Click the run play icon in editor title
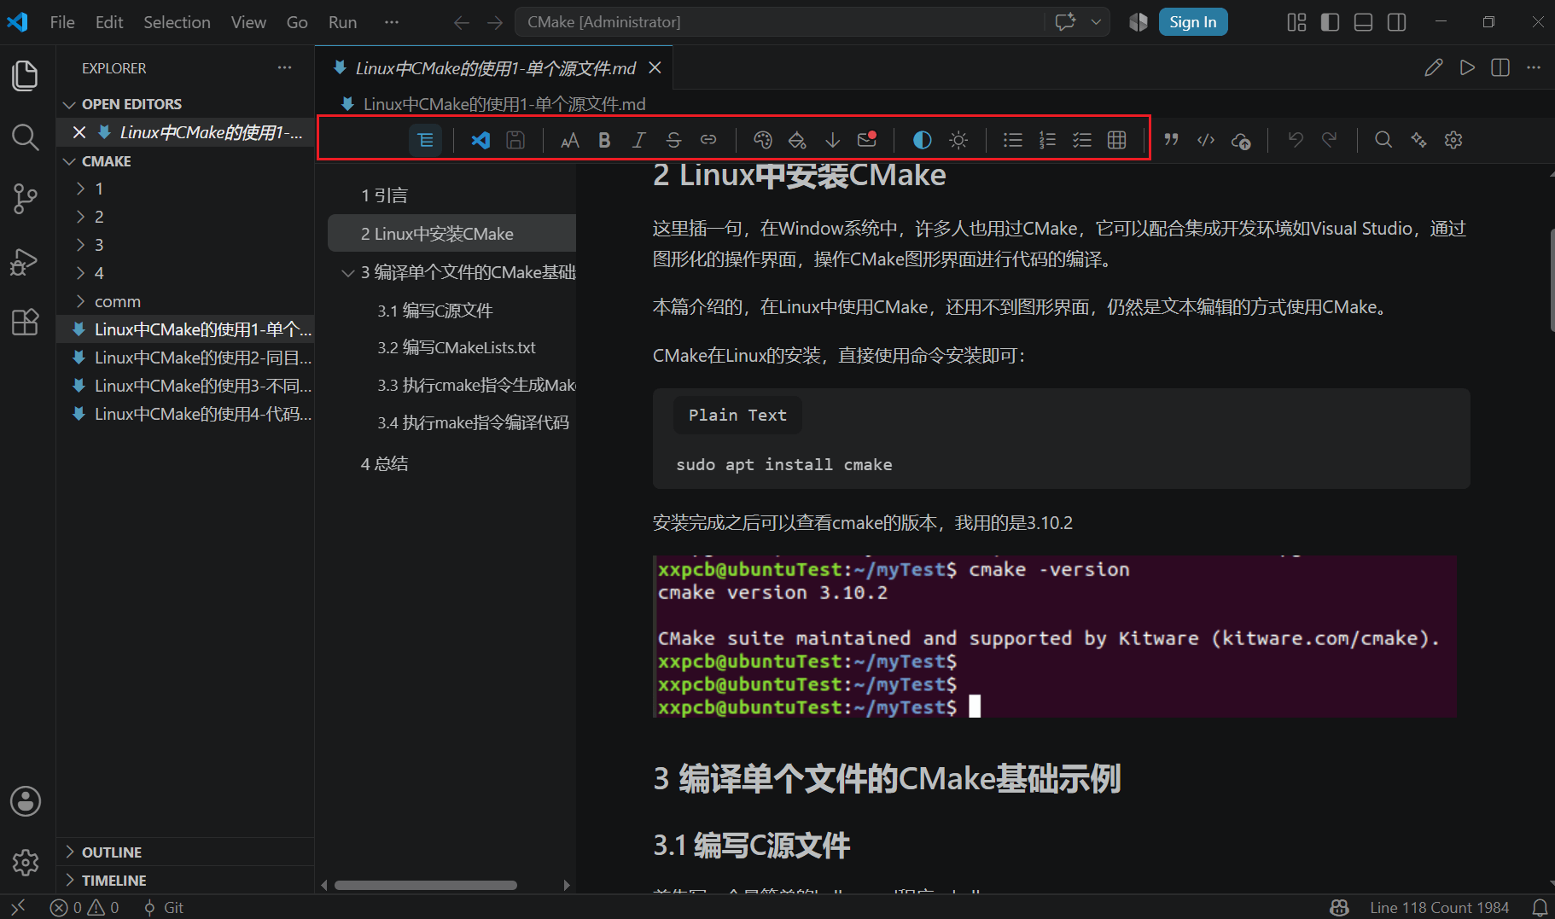 click(1467, 67)
